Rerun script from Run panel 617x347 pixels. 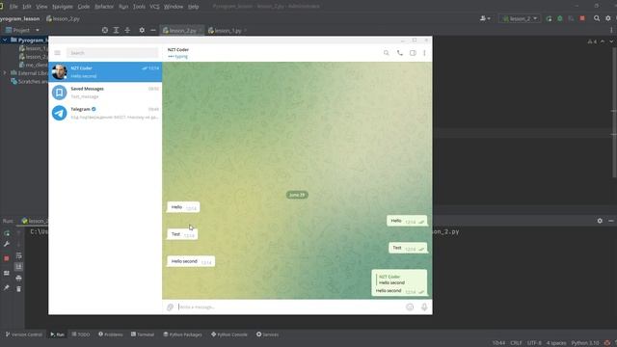7,233
